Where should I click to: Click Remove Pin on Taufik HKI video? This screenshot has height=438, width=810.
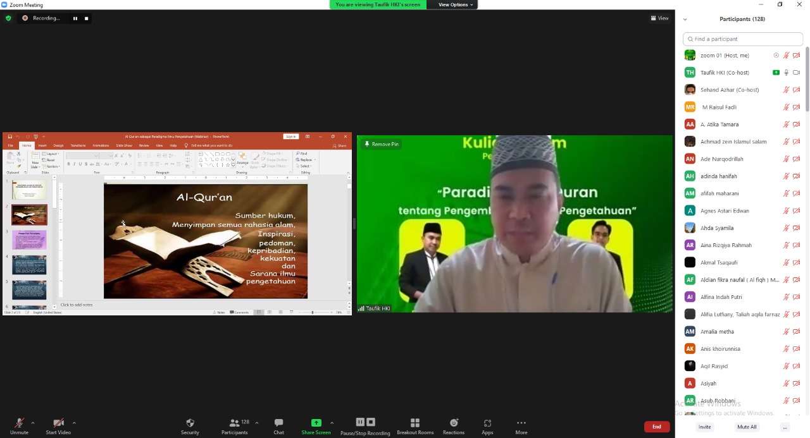coord(382,144)
